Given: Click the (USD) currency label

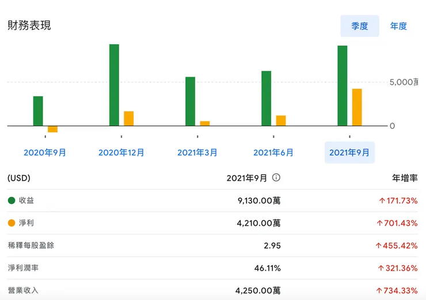Looking at the screenshot, I should pos(19,178).
